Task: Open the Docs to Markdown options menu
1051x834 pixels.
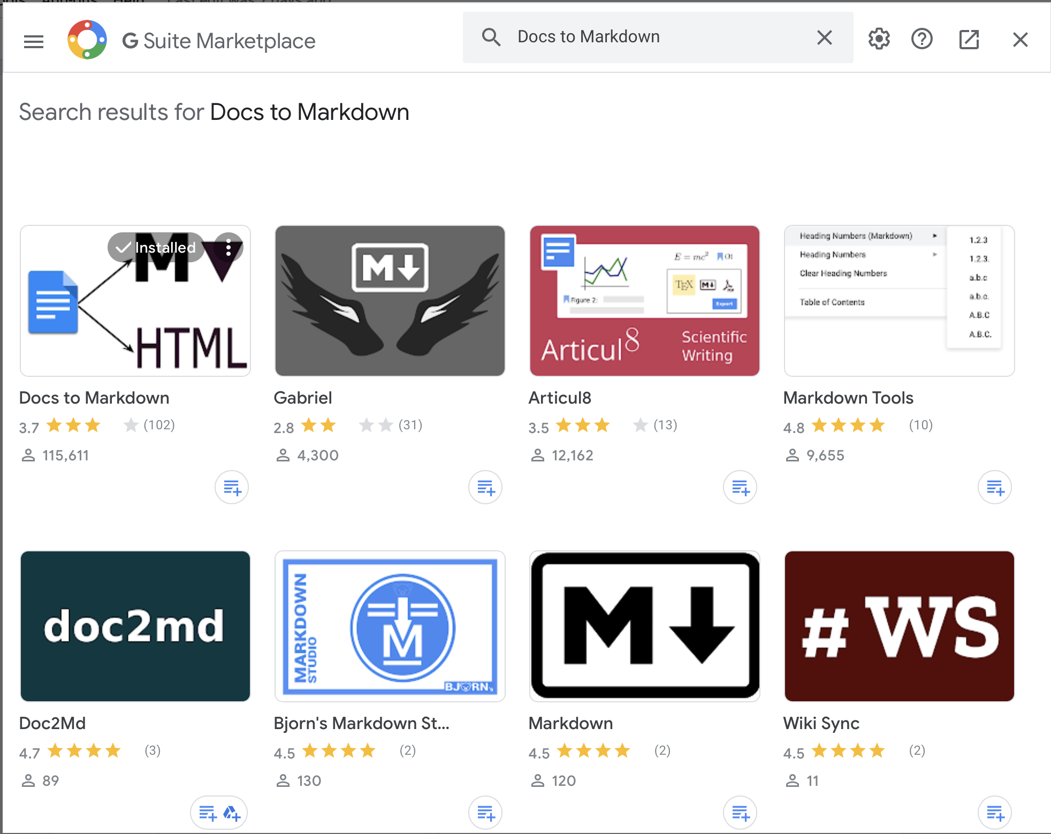Action: (x=229, y=247)
